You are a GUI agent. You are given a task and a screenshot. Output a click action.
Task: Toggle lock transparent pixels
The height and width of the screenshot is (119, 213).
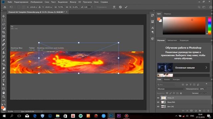pyautogui.click(x=167, y=93)
